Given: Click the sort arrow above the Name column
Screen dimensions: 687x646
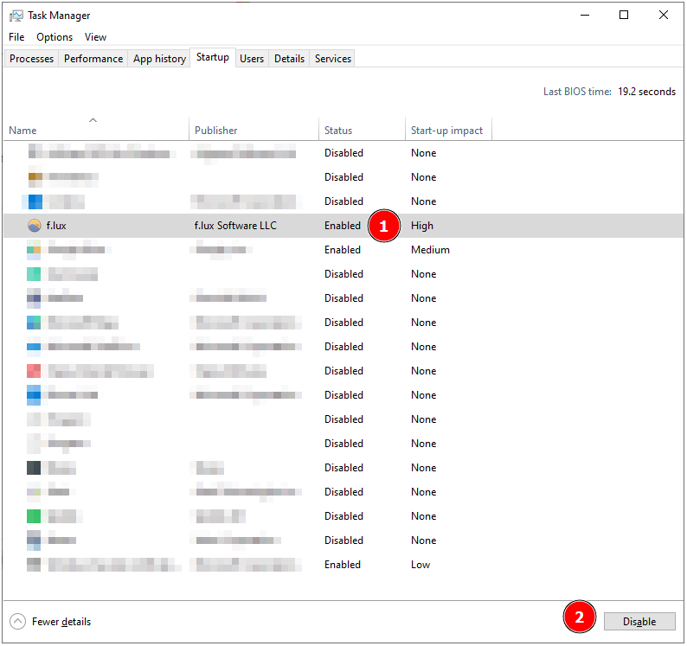Looking at the screenshot, I should (93, 120).
